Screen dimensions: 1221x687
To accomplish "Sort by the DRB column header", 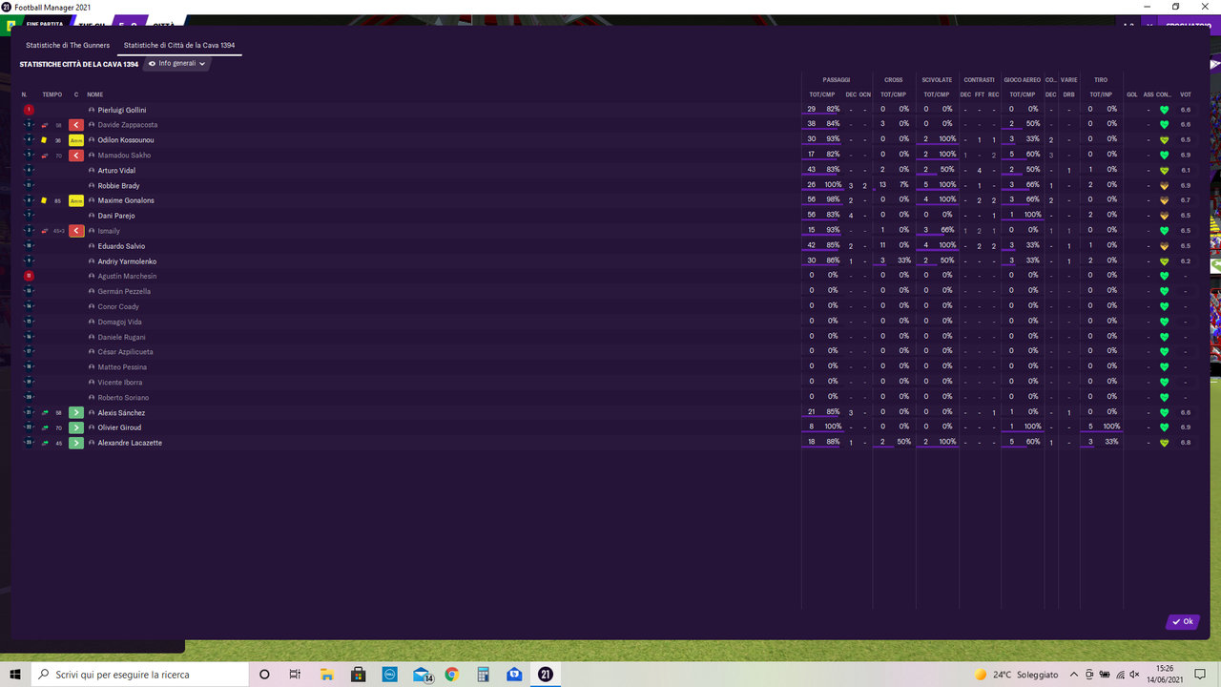I will (1068, 94).
